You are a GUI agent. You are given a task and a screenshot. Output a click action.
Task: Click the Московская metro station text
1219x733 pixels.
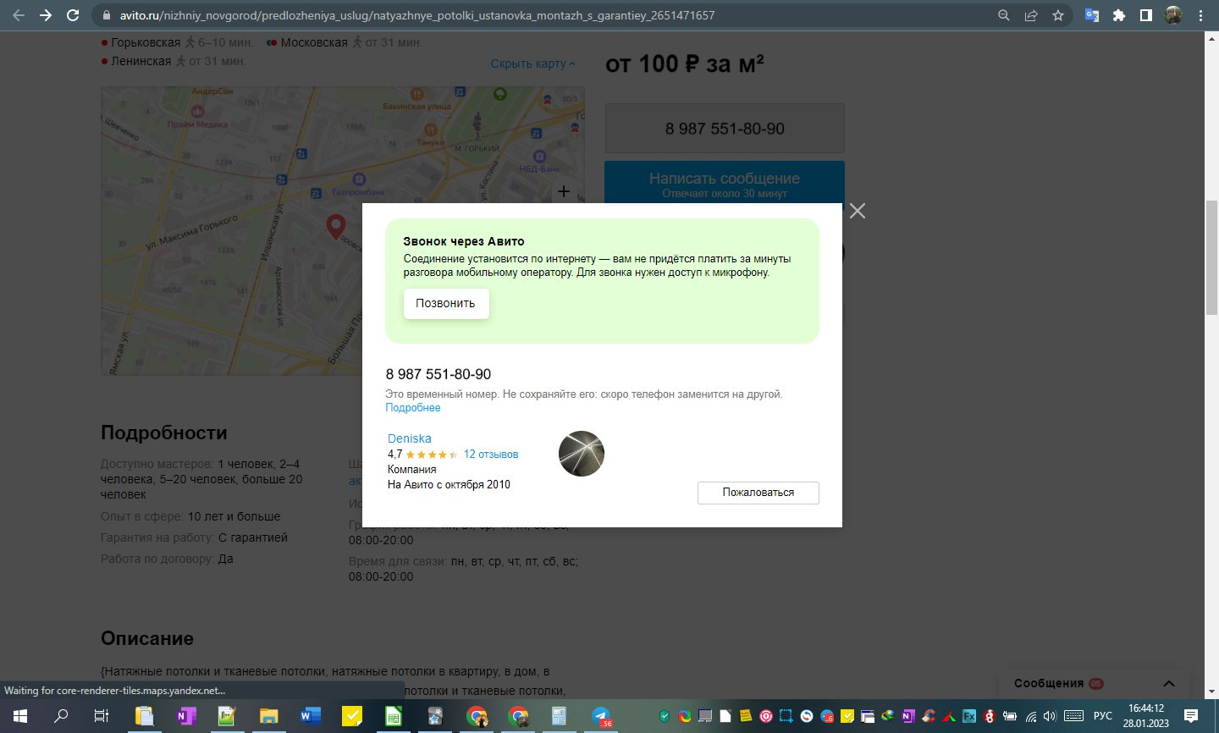tap(314, 42)
